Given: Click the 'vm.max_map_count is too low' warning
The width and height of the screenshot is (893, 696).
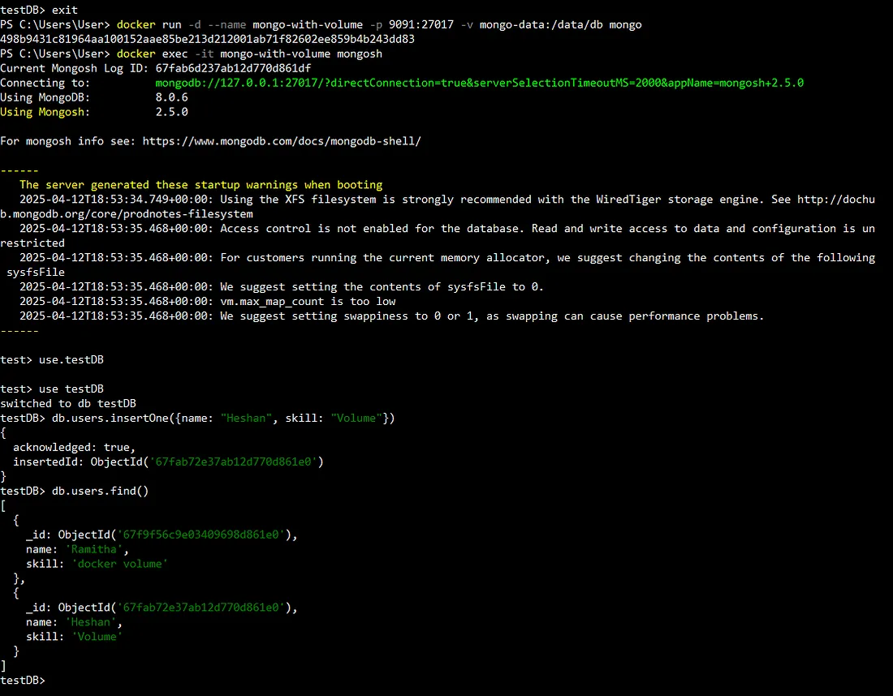Looking at the screenshot, I should (x=207, y=302).
